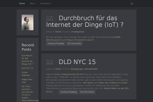Image resolution: width=153 pixels, height=102 pixels.
Task: Click the author profile photo
Action: (x=28, y=22)
